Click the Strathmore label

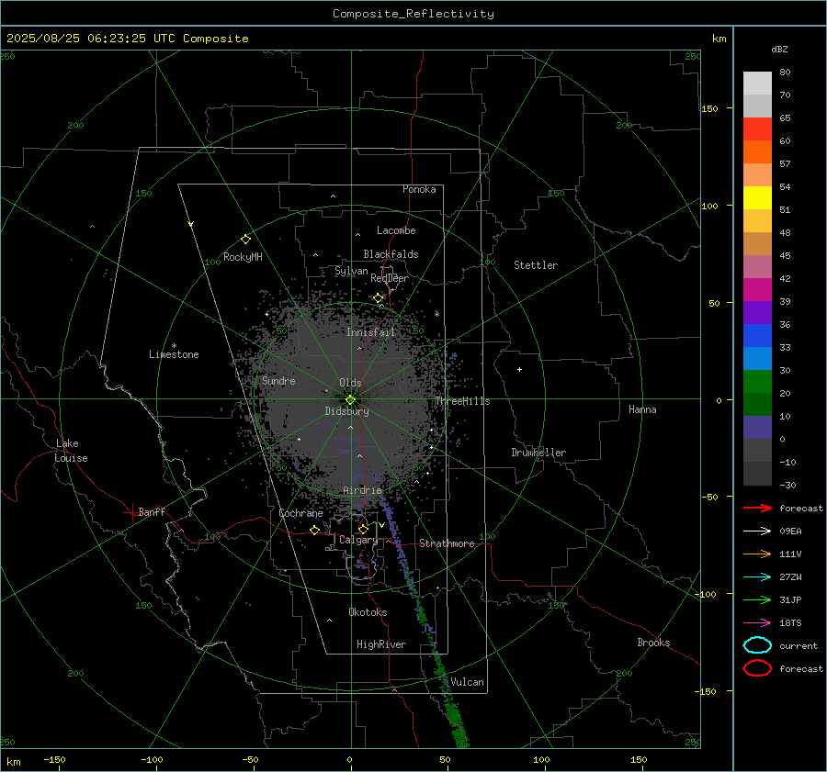[447, 543]
